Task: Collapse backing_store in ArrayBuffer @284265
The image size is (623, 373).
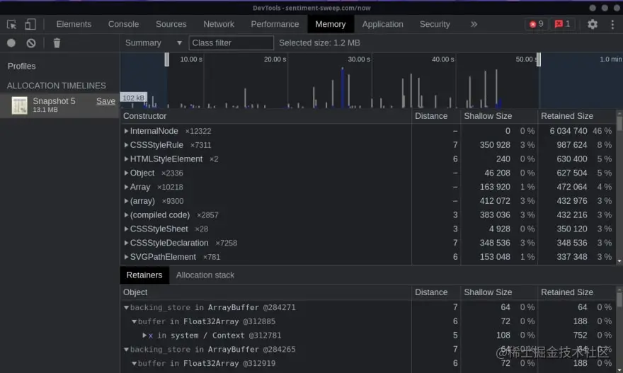Action: pos(126,350)
